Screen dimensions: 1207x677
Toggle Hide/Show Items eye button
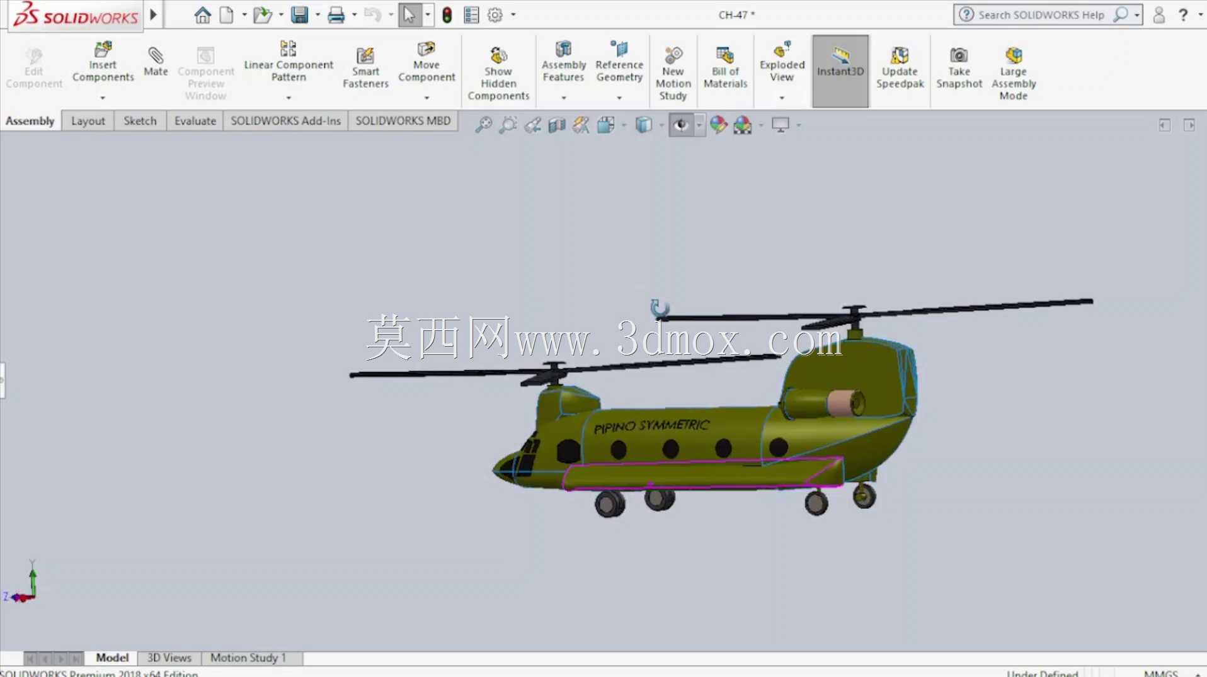pos(681,125)
